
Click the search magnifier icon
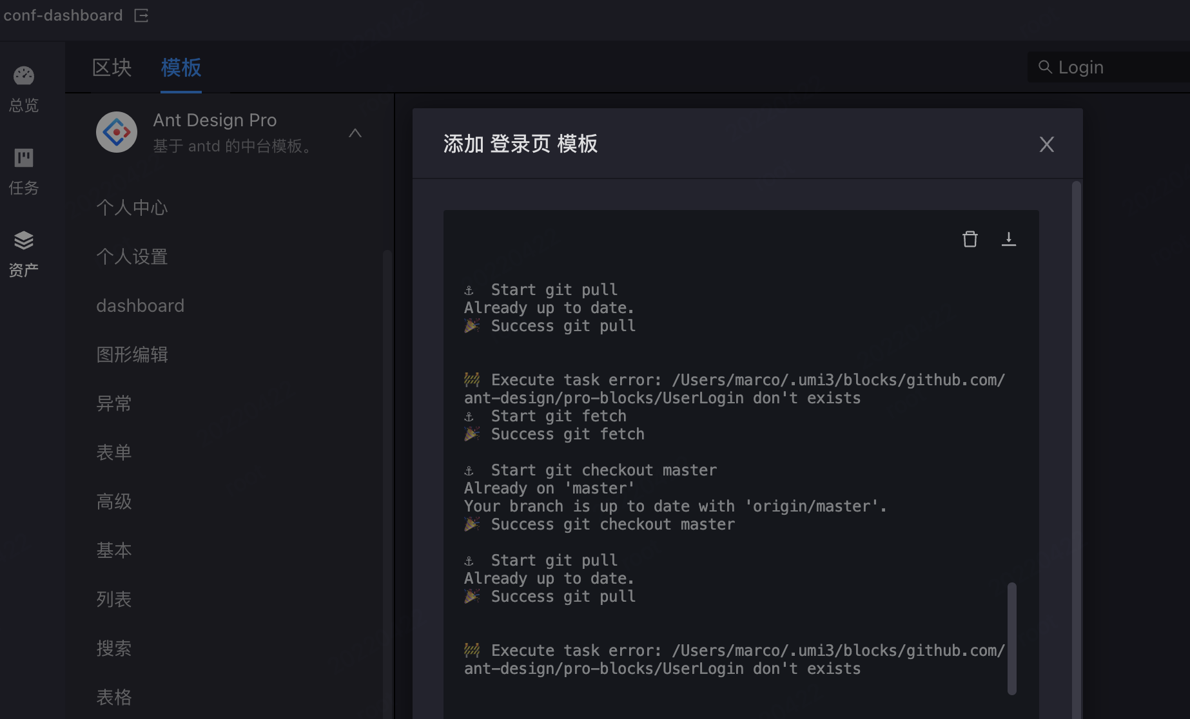1045,67
